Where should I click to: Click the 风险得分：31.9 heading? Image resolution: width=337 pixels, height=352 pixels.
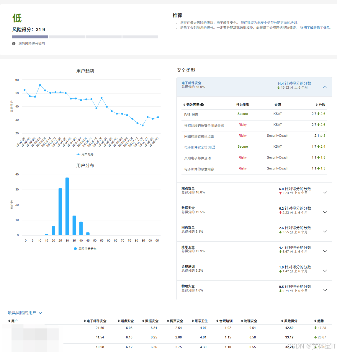[29, 30]
